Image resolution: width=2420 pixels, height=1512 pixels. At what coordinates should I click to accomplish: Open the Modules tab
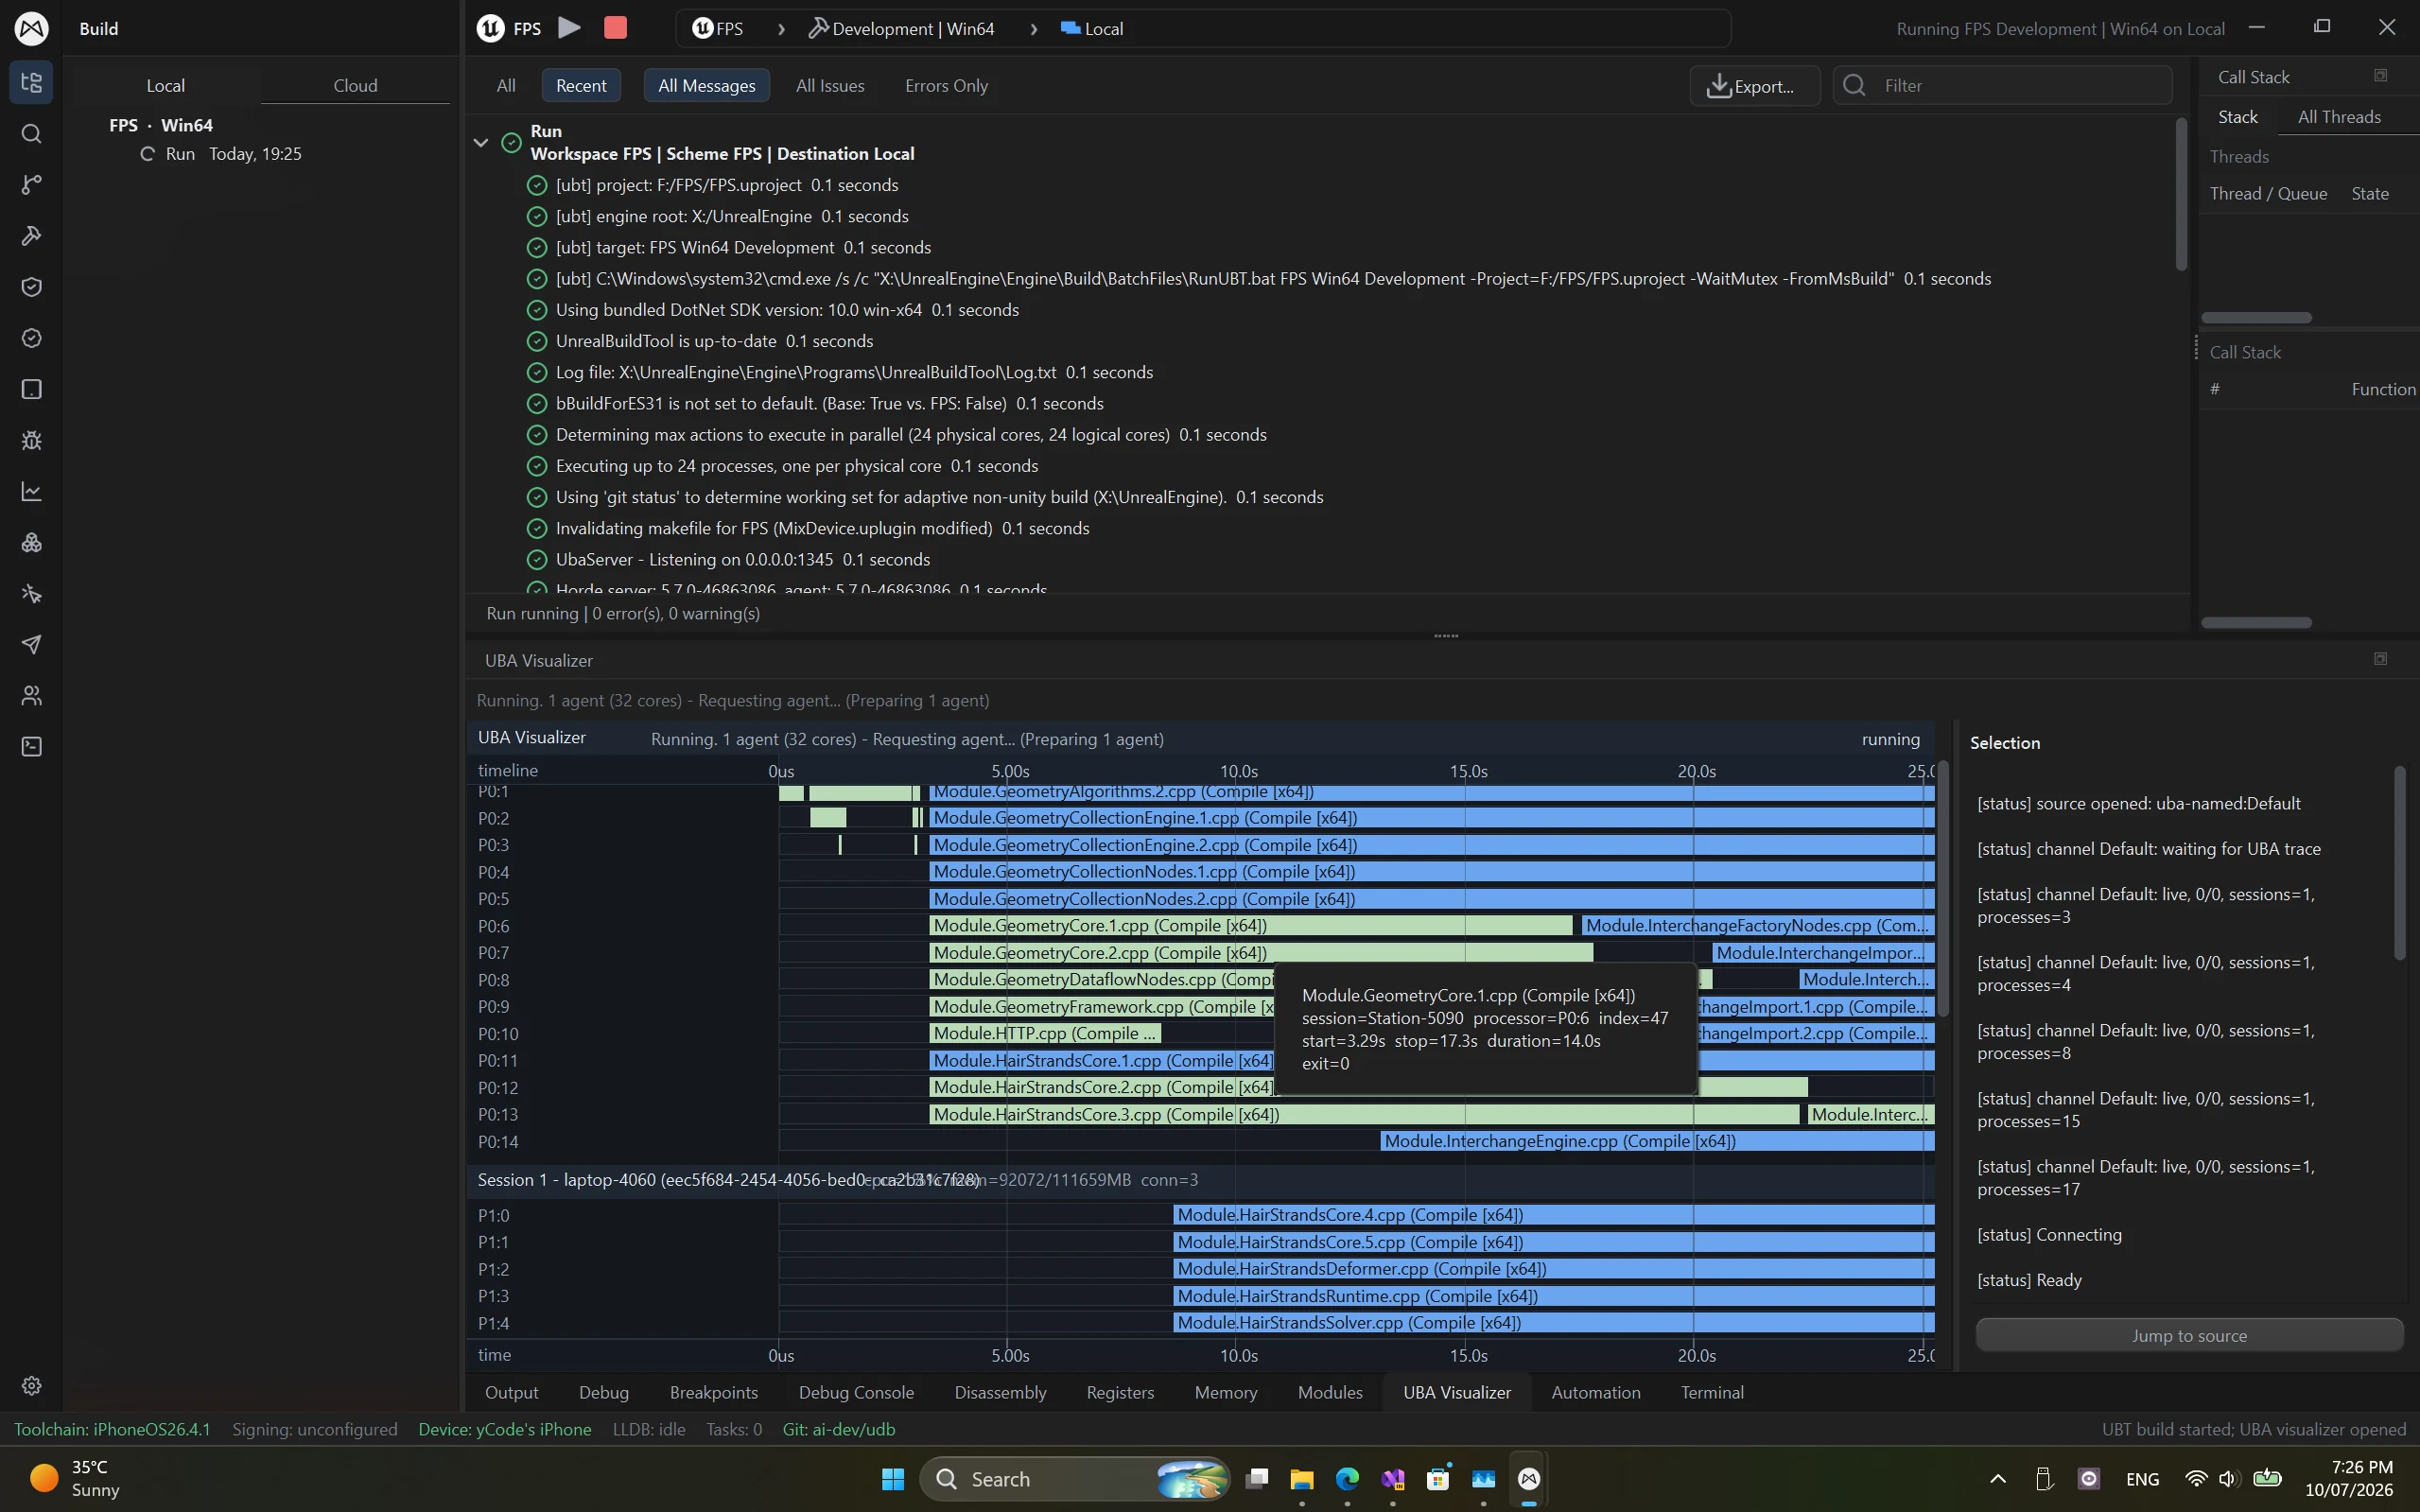[1330, 1392]
